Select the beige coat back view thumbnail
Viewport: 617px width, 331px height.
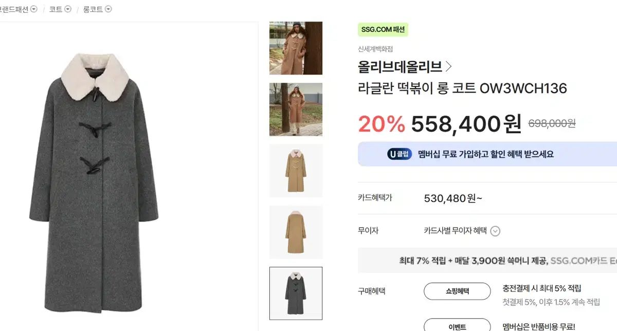(296, 232)
